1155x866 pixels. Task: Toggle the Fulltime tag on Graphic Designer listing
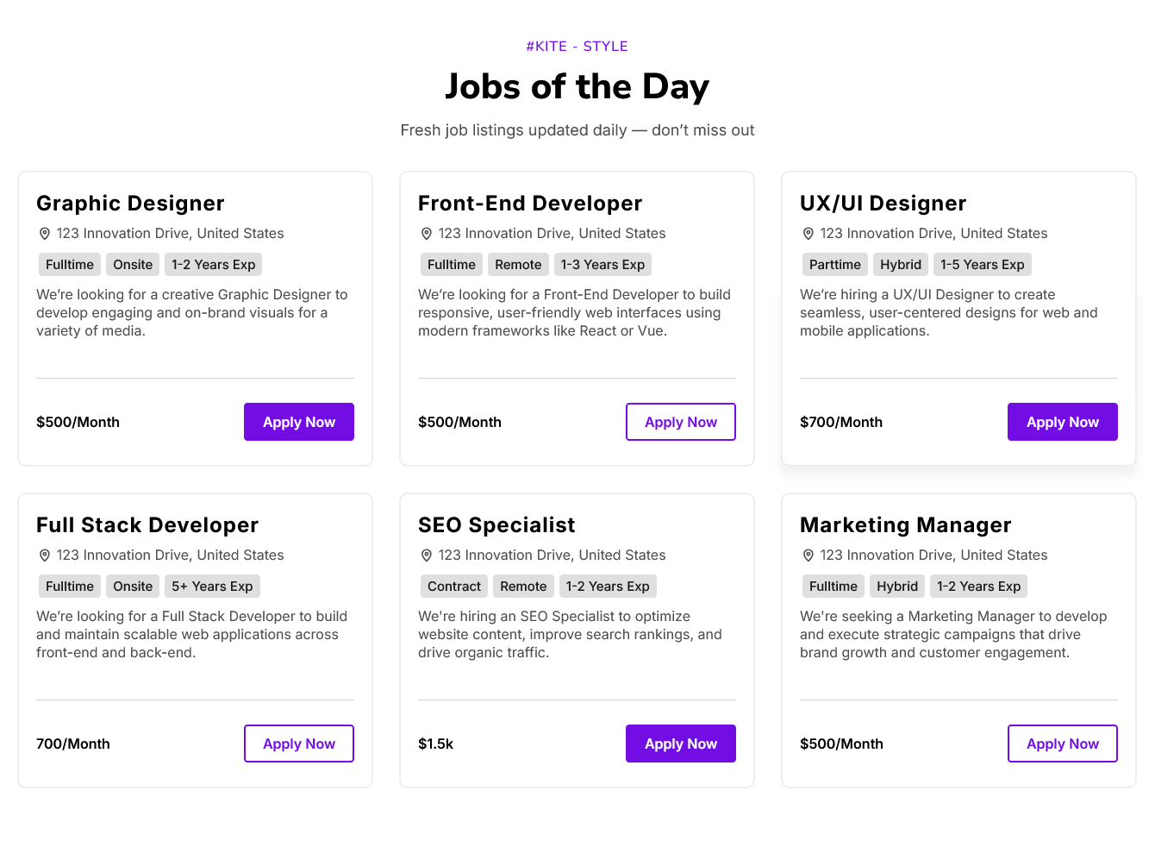[x=69, y=264]
